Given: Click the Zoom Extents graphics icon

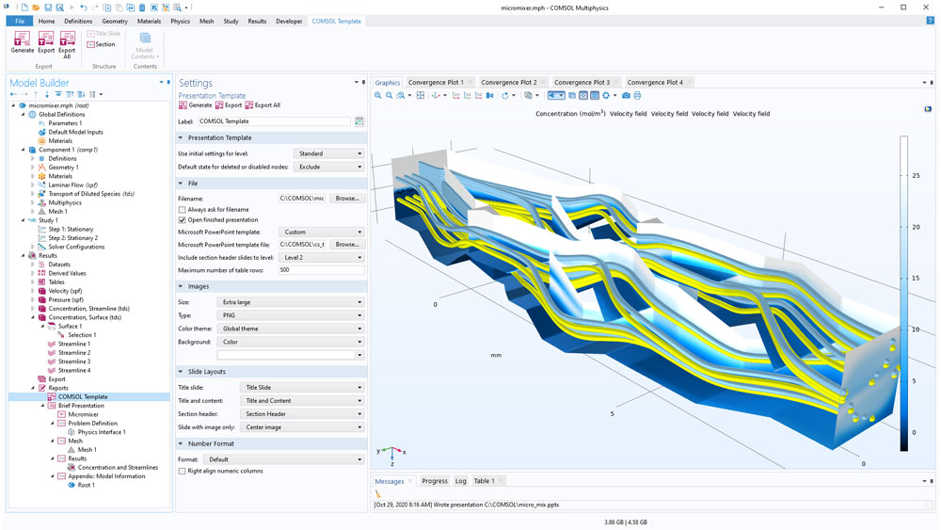Looking at the screenshot, I should click(x=421, y=96).
